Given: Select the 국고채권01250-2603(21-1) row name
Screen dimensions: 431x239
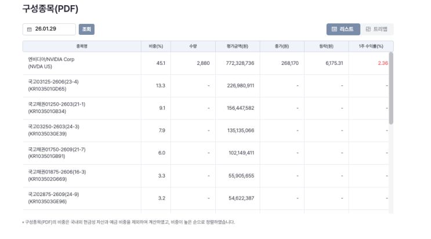Looking at the screenshot, I should (57, 108).
